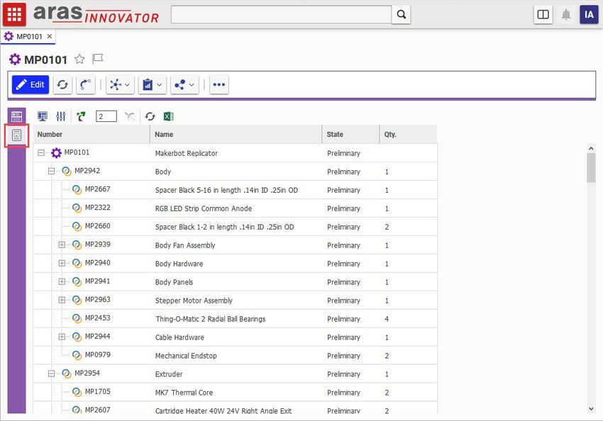Open the sliders filter settings icon
The image size is (603, 421).
61,116
